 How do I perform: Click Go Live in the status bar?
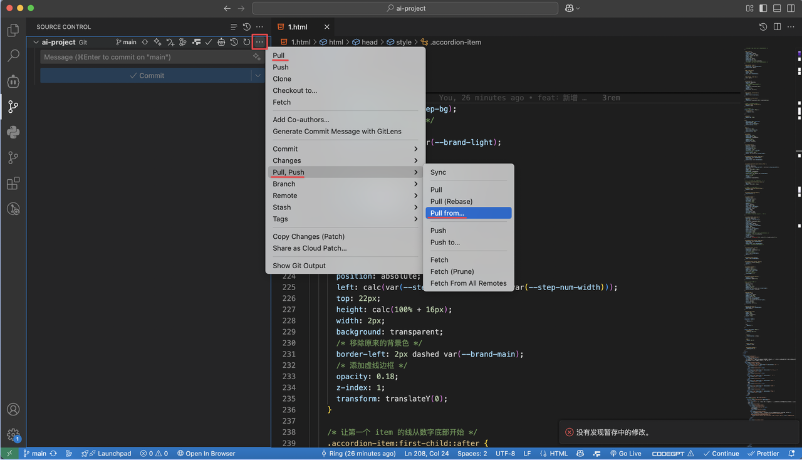coord(625,454)
